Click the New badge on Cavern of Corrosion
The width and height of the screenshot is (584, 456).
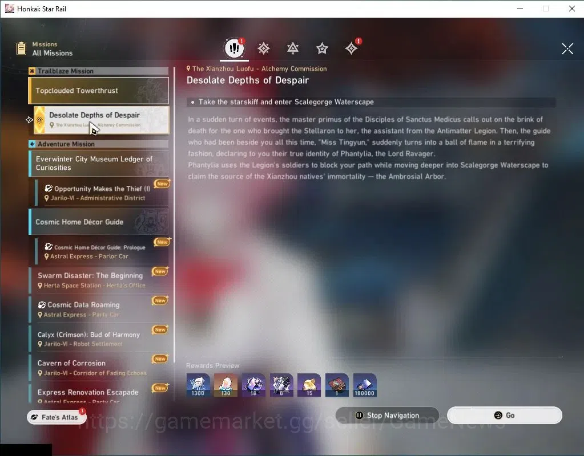(160, 359)
